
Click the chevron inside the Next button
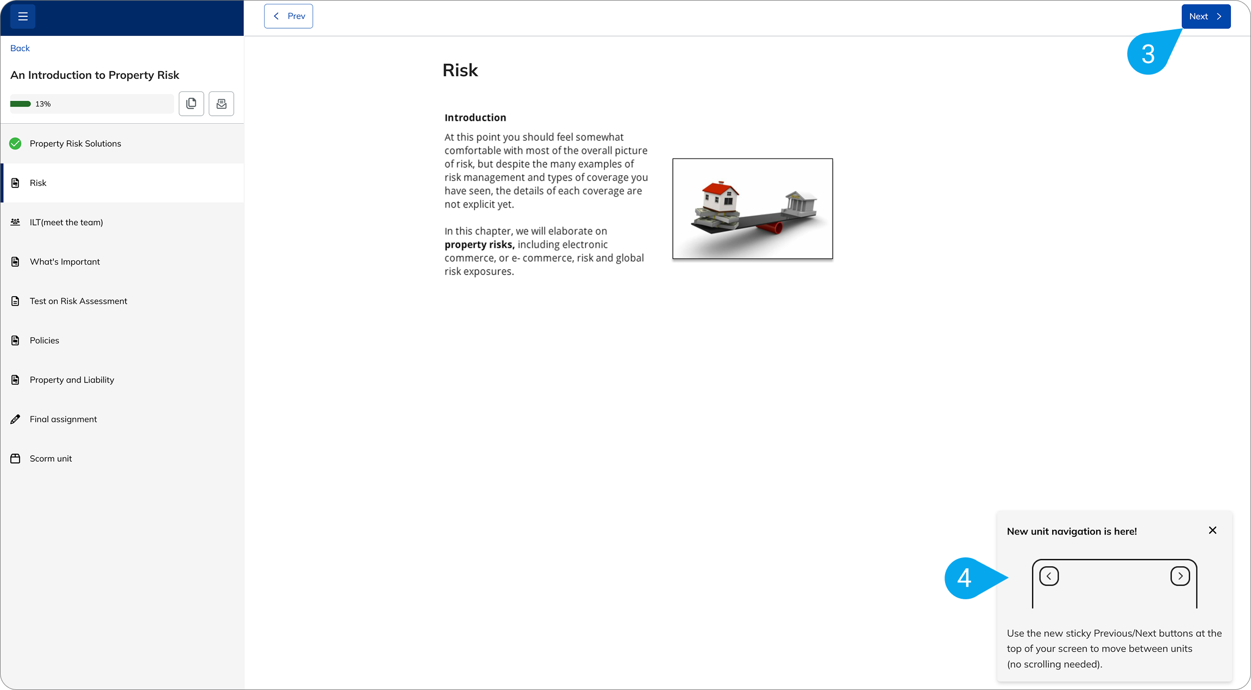(x=1218, y=16)
